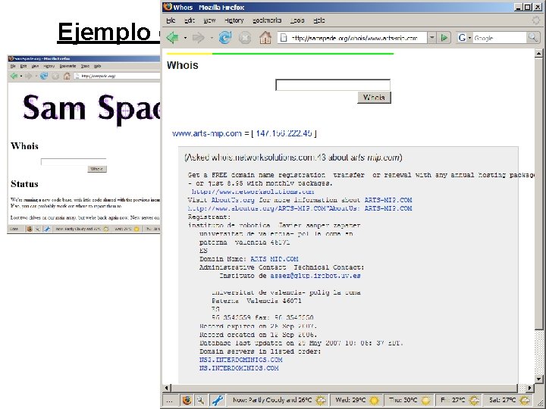Open the Edit menu in Whois window
This screenshot has height=409, width=546.
pos(190,20)
